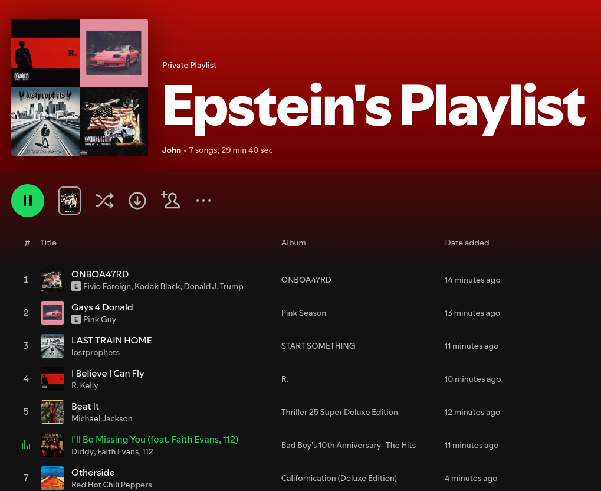Open artist Donald J. Trump
The height and width of the screenshot is (491, 601).
[214, 287]
